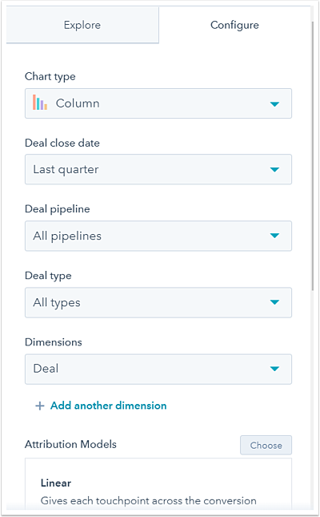Expand the All pipelines dropdown
This screenshot has width=320, height=517.
[x=158, y=236]
